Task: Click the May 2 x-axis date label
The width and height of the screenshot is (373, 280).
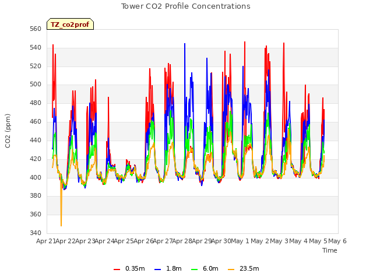Action: [260, 242]
